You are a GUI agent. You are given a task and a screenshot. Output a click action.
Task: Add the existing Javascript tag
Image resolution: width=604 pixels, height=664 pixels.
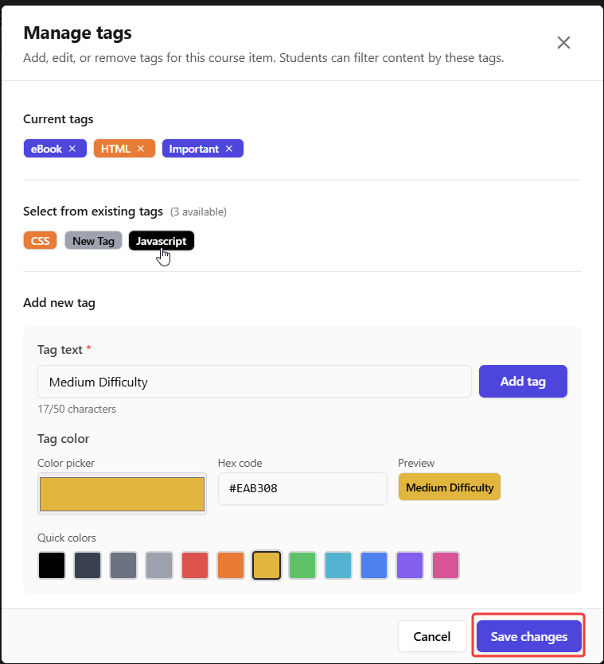tap(161, 241)
